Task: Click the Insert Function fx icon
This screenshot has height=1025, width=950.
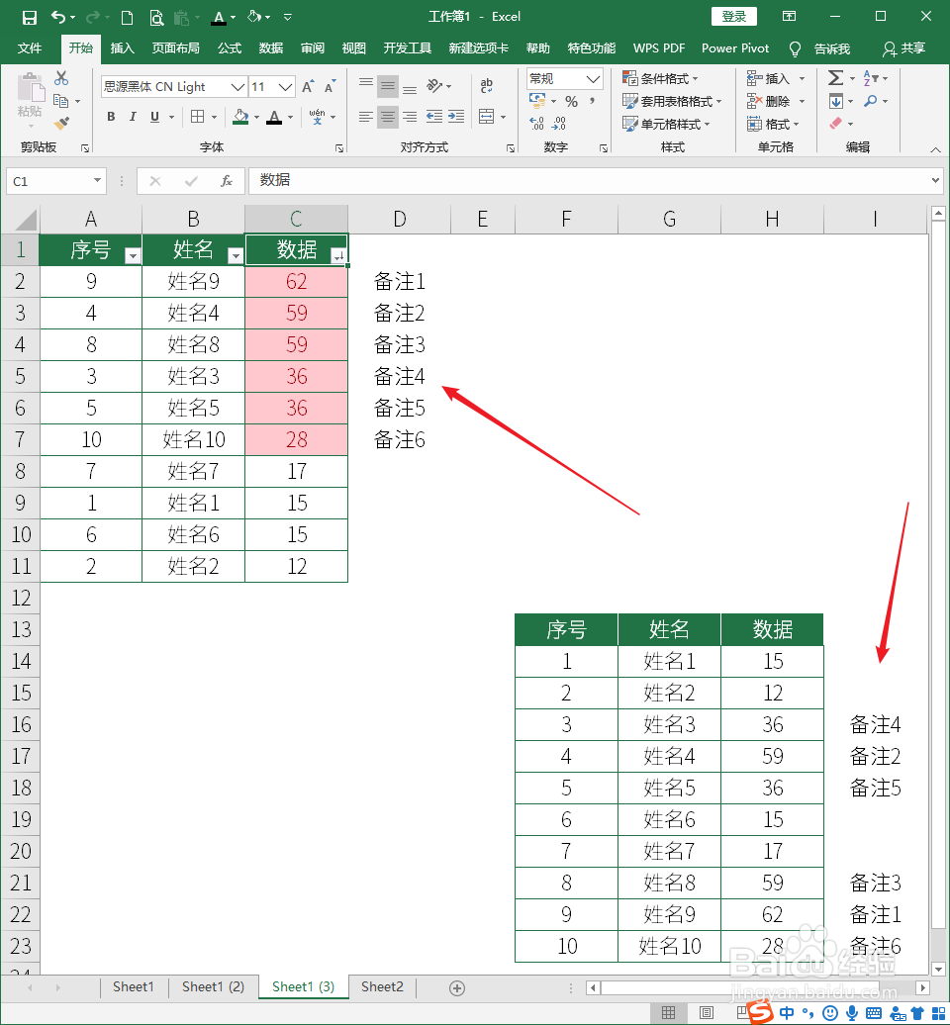Action: click(227, 181)
